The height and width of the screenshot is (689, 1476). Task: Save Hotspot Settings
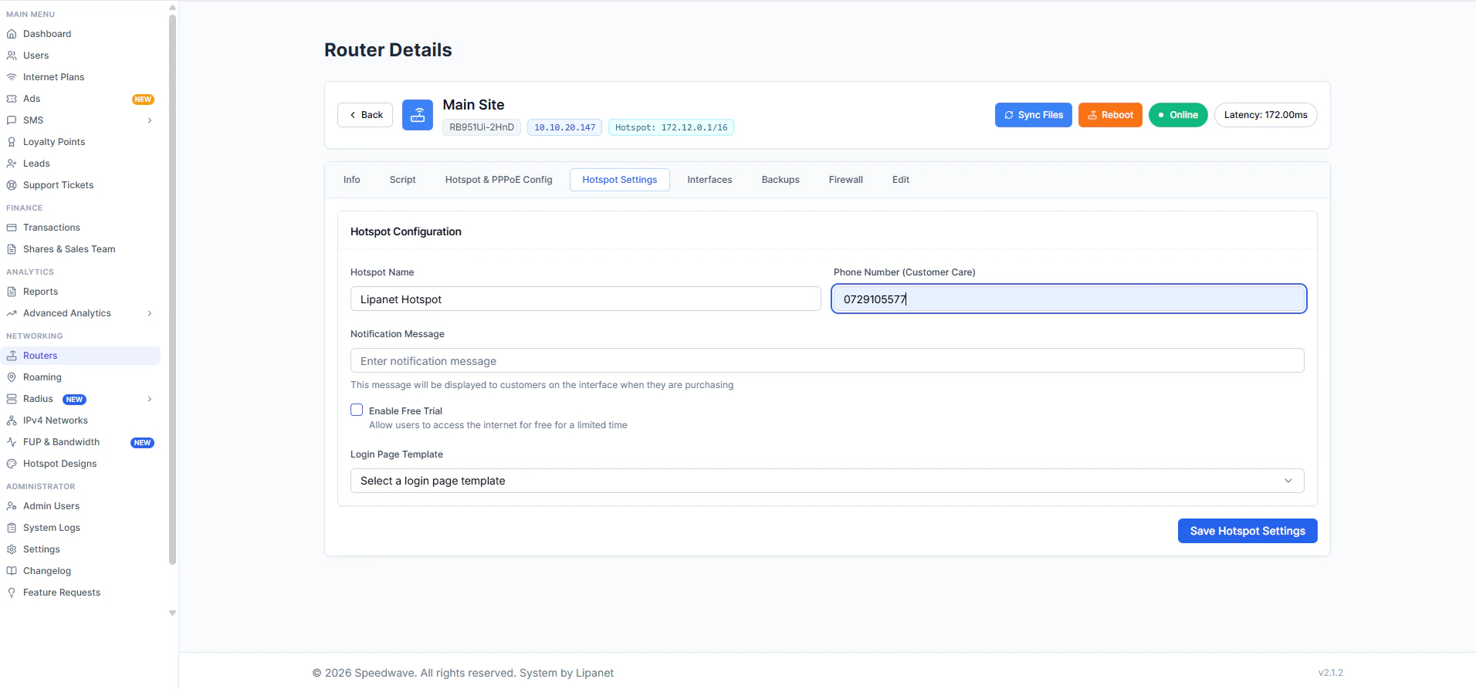coord(1247,531)
